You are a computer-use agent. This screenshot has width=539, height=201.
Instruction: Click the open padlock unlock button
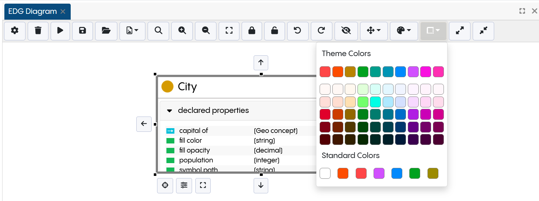[275, 31]
